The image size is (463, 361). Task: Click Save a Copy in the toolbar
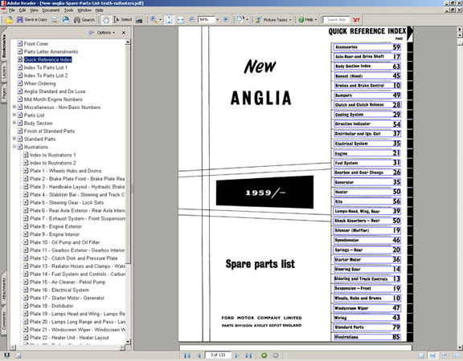point(32,20)
